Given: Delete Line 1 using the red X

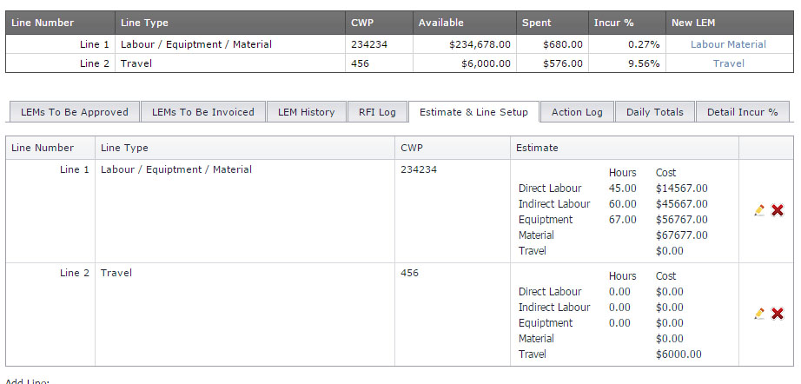Looking at the screenshot, I should 778,210.
